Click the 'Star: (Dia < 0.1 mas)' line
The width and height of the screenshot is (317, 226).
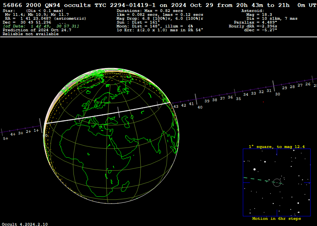tap(33, 11)
